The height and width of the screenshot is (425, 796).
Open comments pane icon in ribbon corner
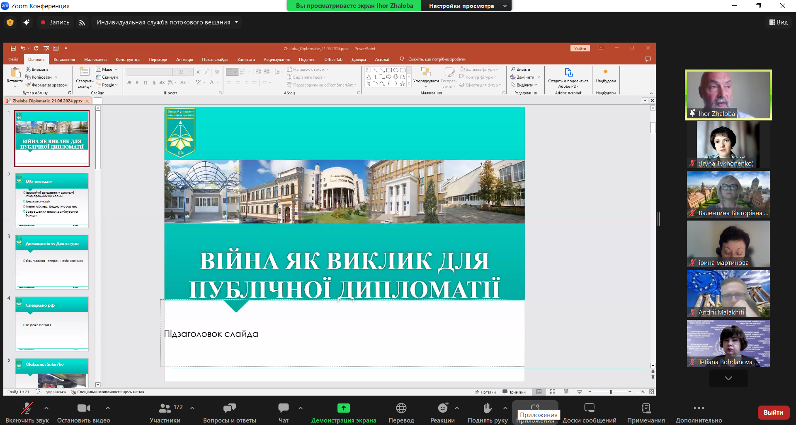648,59
